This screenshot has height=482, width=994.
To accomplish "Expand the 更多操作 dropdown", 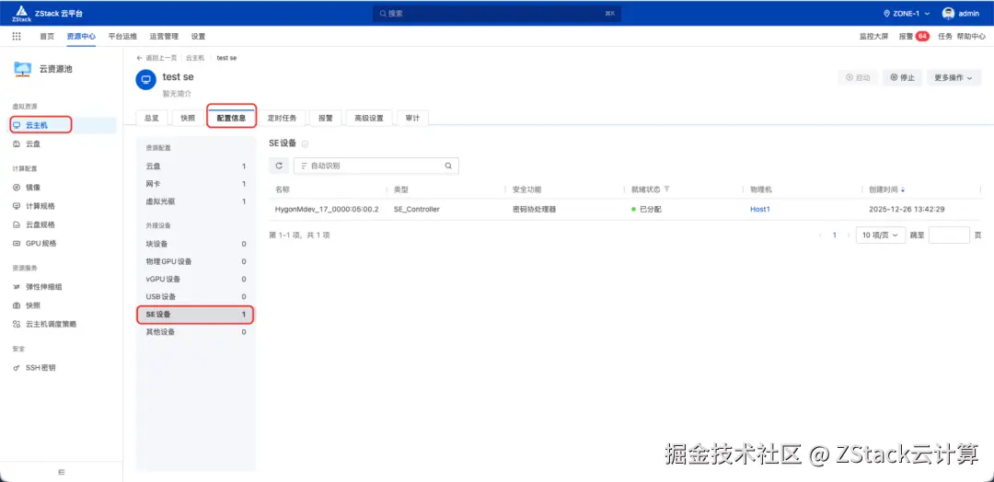I will (x=954, y=78).
